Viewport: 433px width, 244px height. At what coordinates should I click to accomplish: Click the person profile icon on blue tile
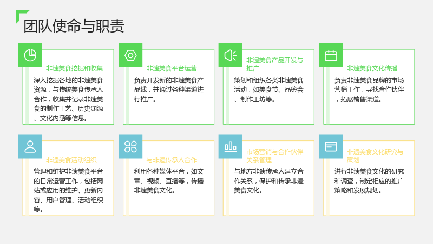click(30, 146)
